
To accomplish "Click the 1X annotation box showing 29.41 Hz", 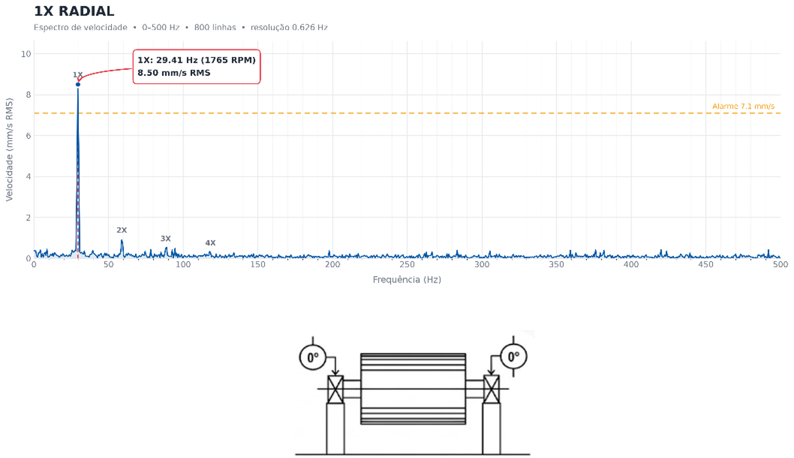I will pos(197,67).
